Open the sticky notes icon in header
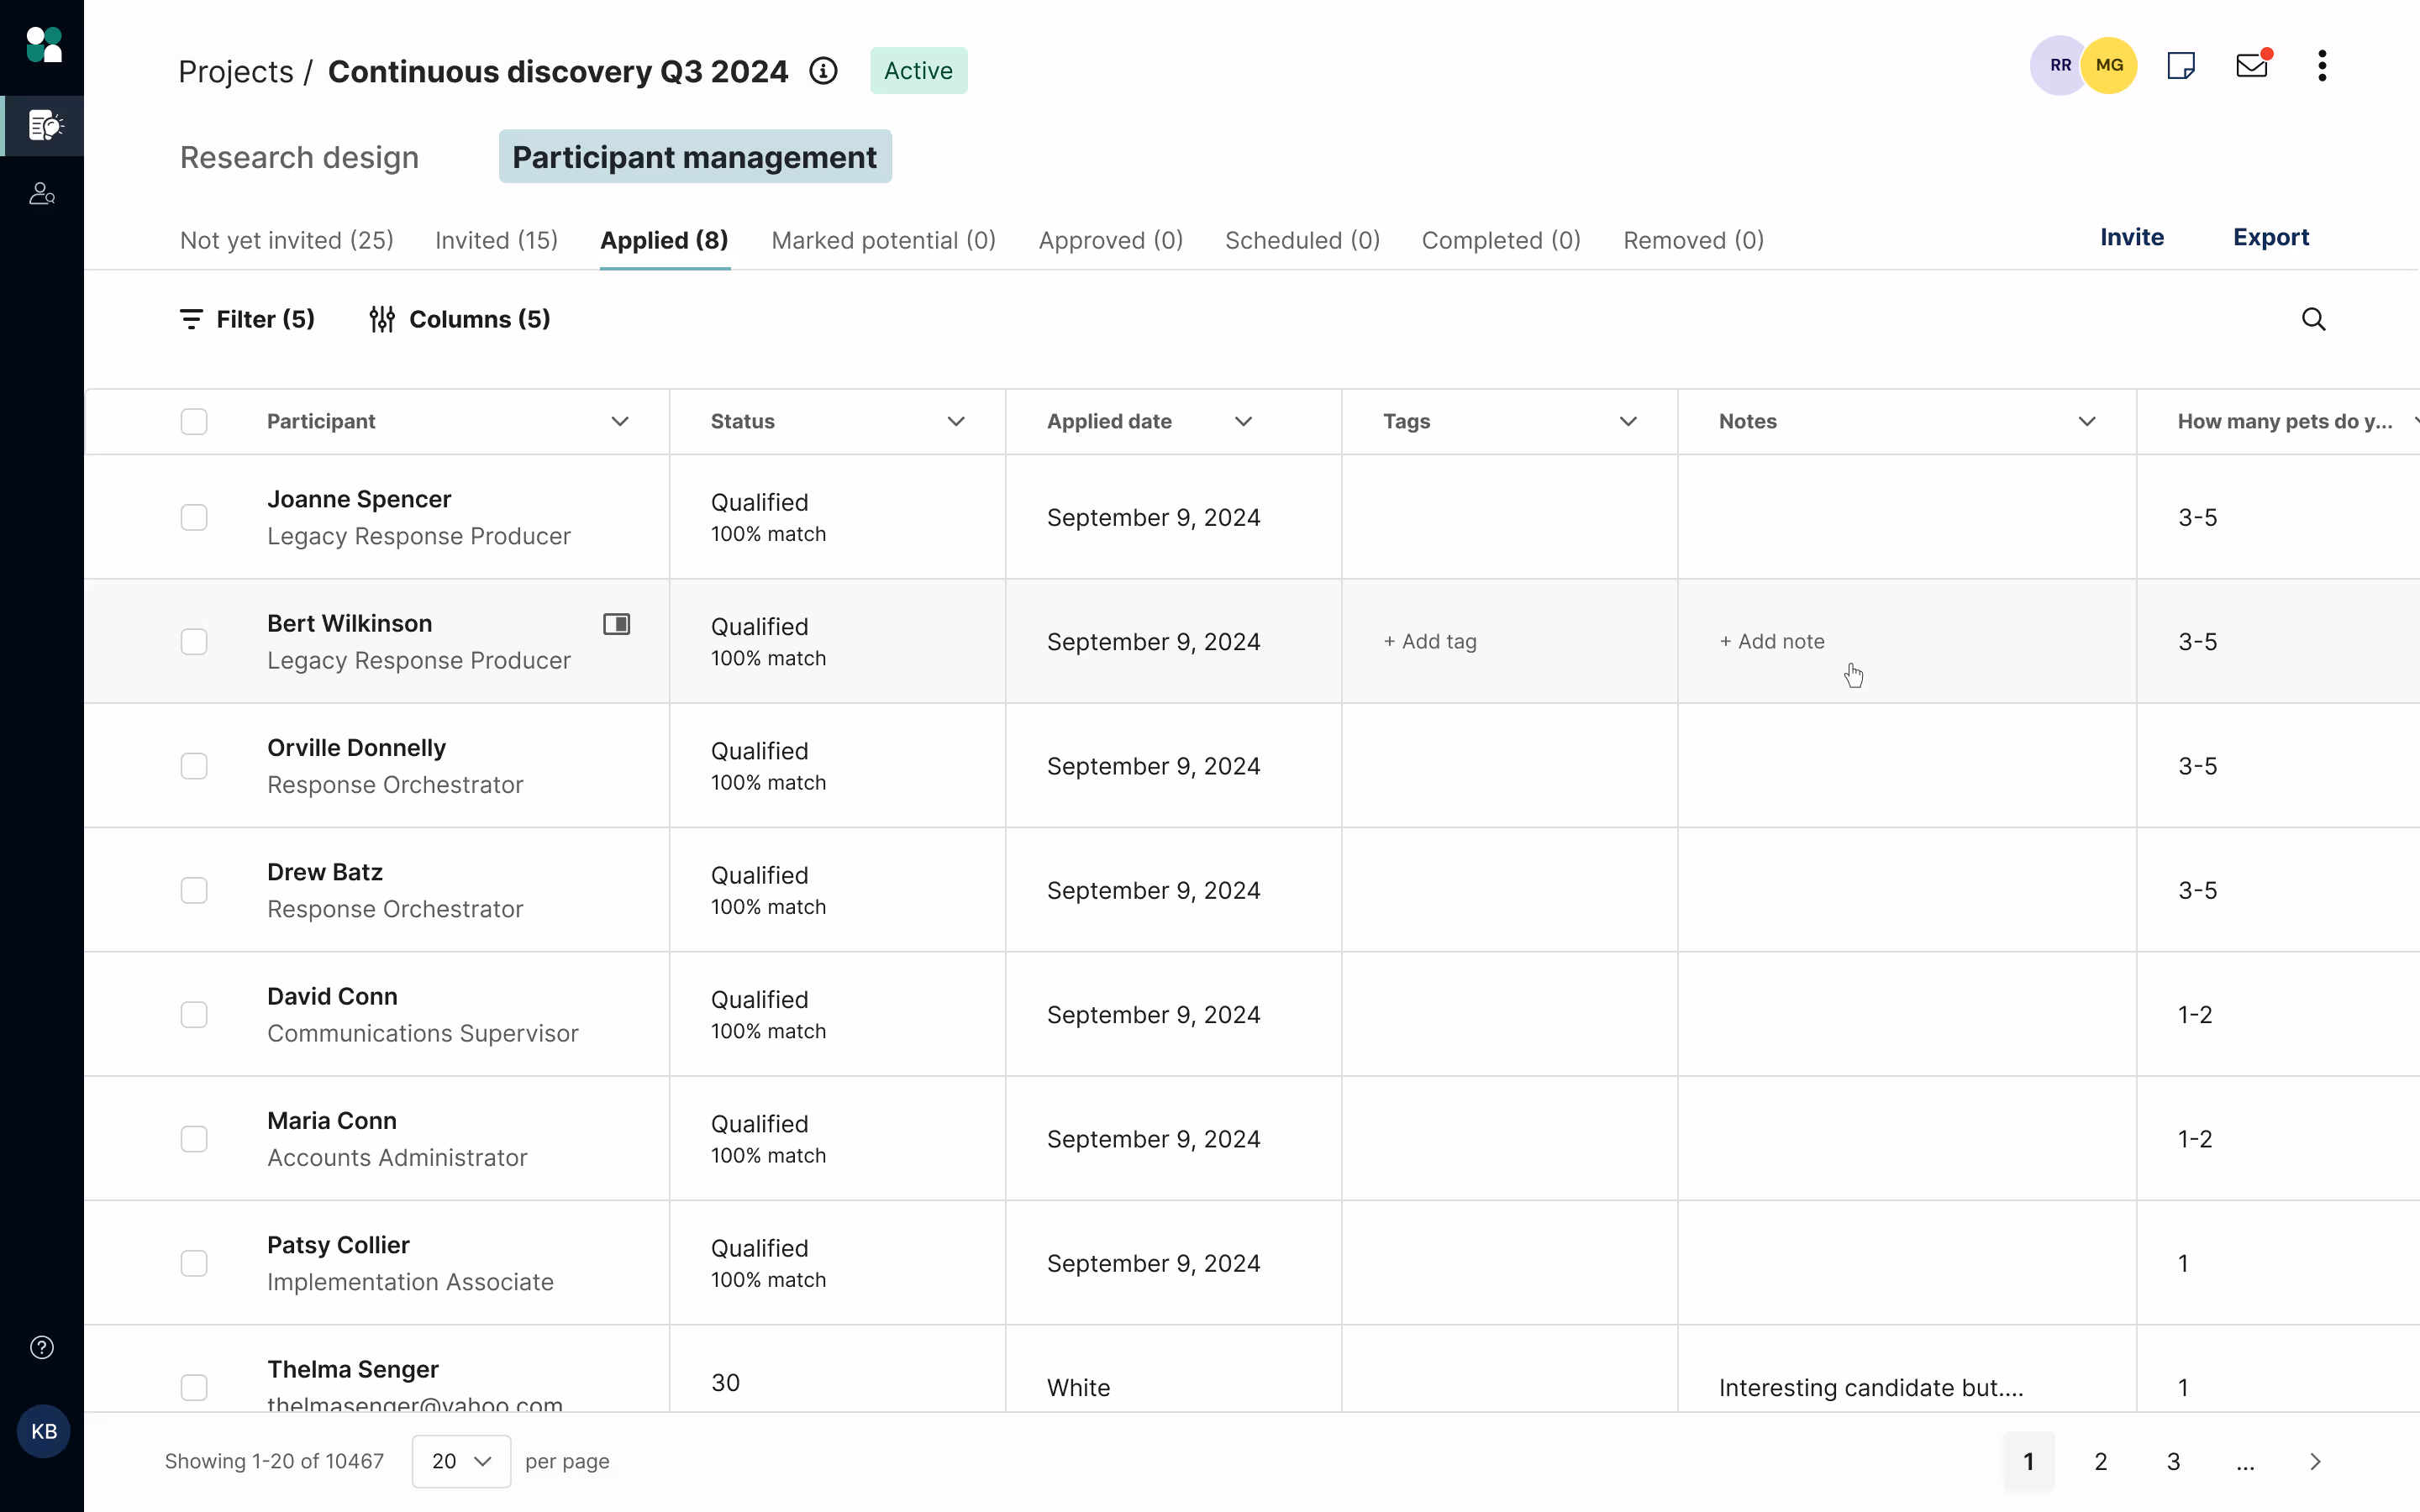Image resolution: width=2420 pixels, height=1512 pixels. click(2180, 66)
